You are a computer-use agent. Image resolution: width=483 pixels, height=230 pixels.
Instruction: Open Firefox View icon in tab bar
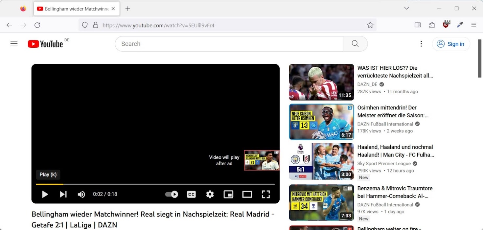(x=23, y=9)
